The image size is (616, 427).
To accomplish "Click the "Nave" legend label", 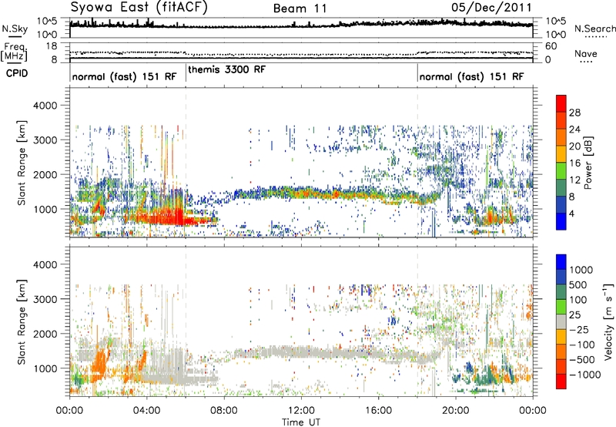I will click(x=586, y=54).
